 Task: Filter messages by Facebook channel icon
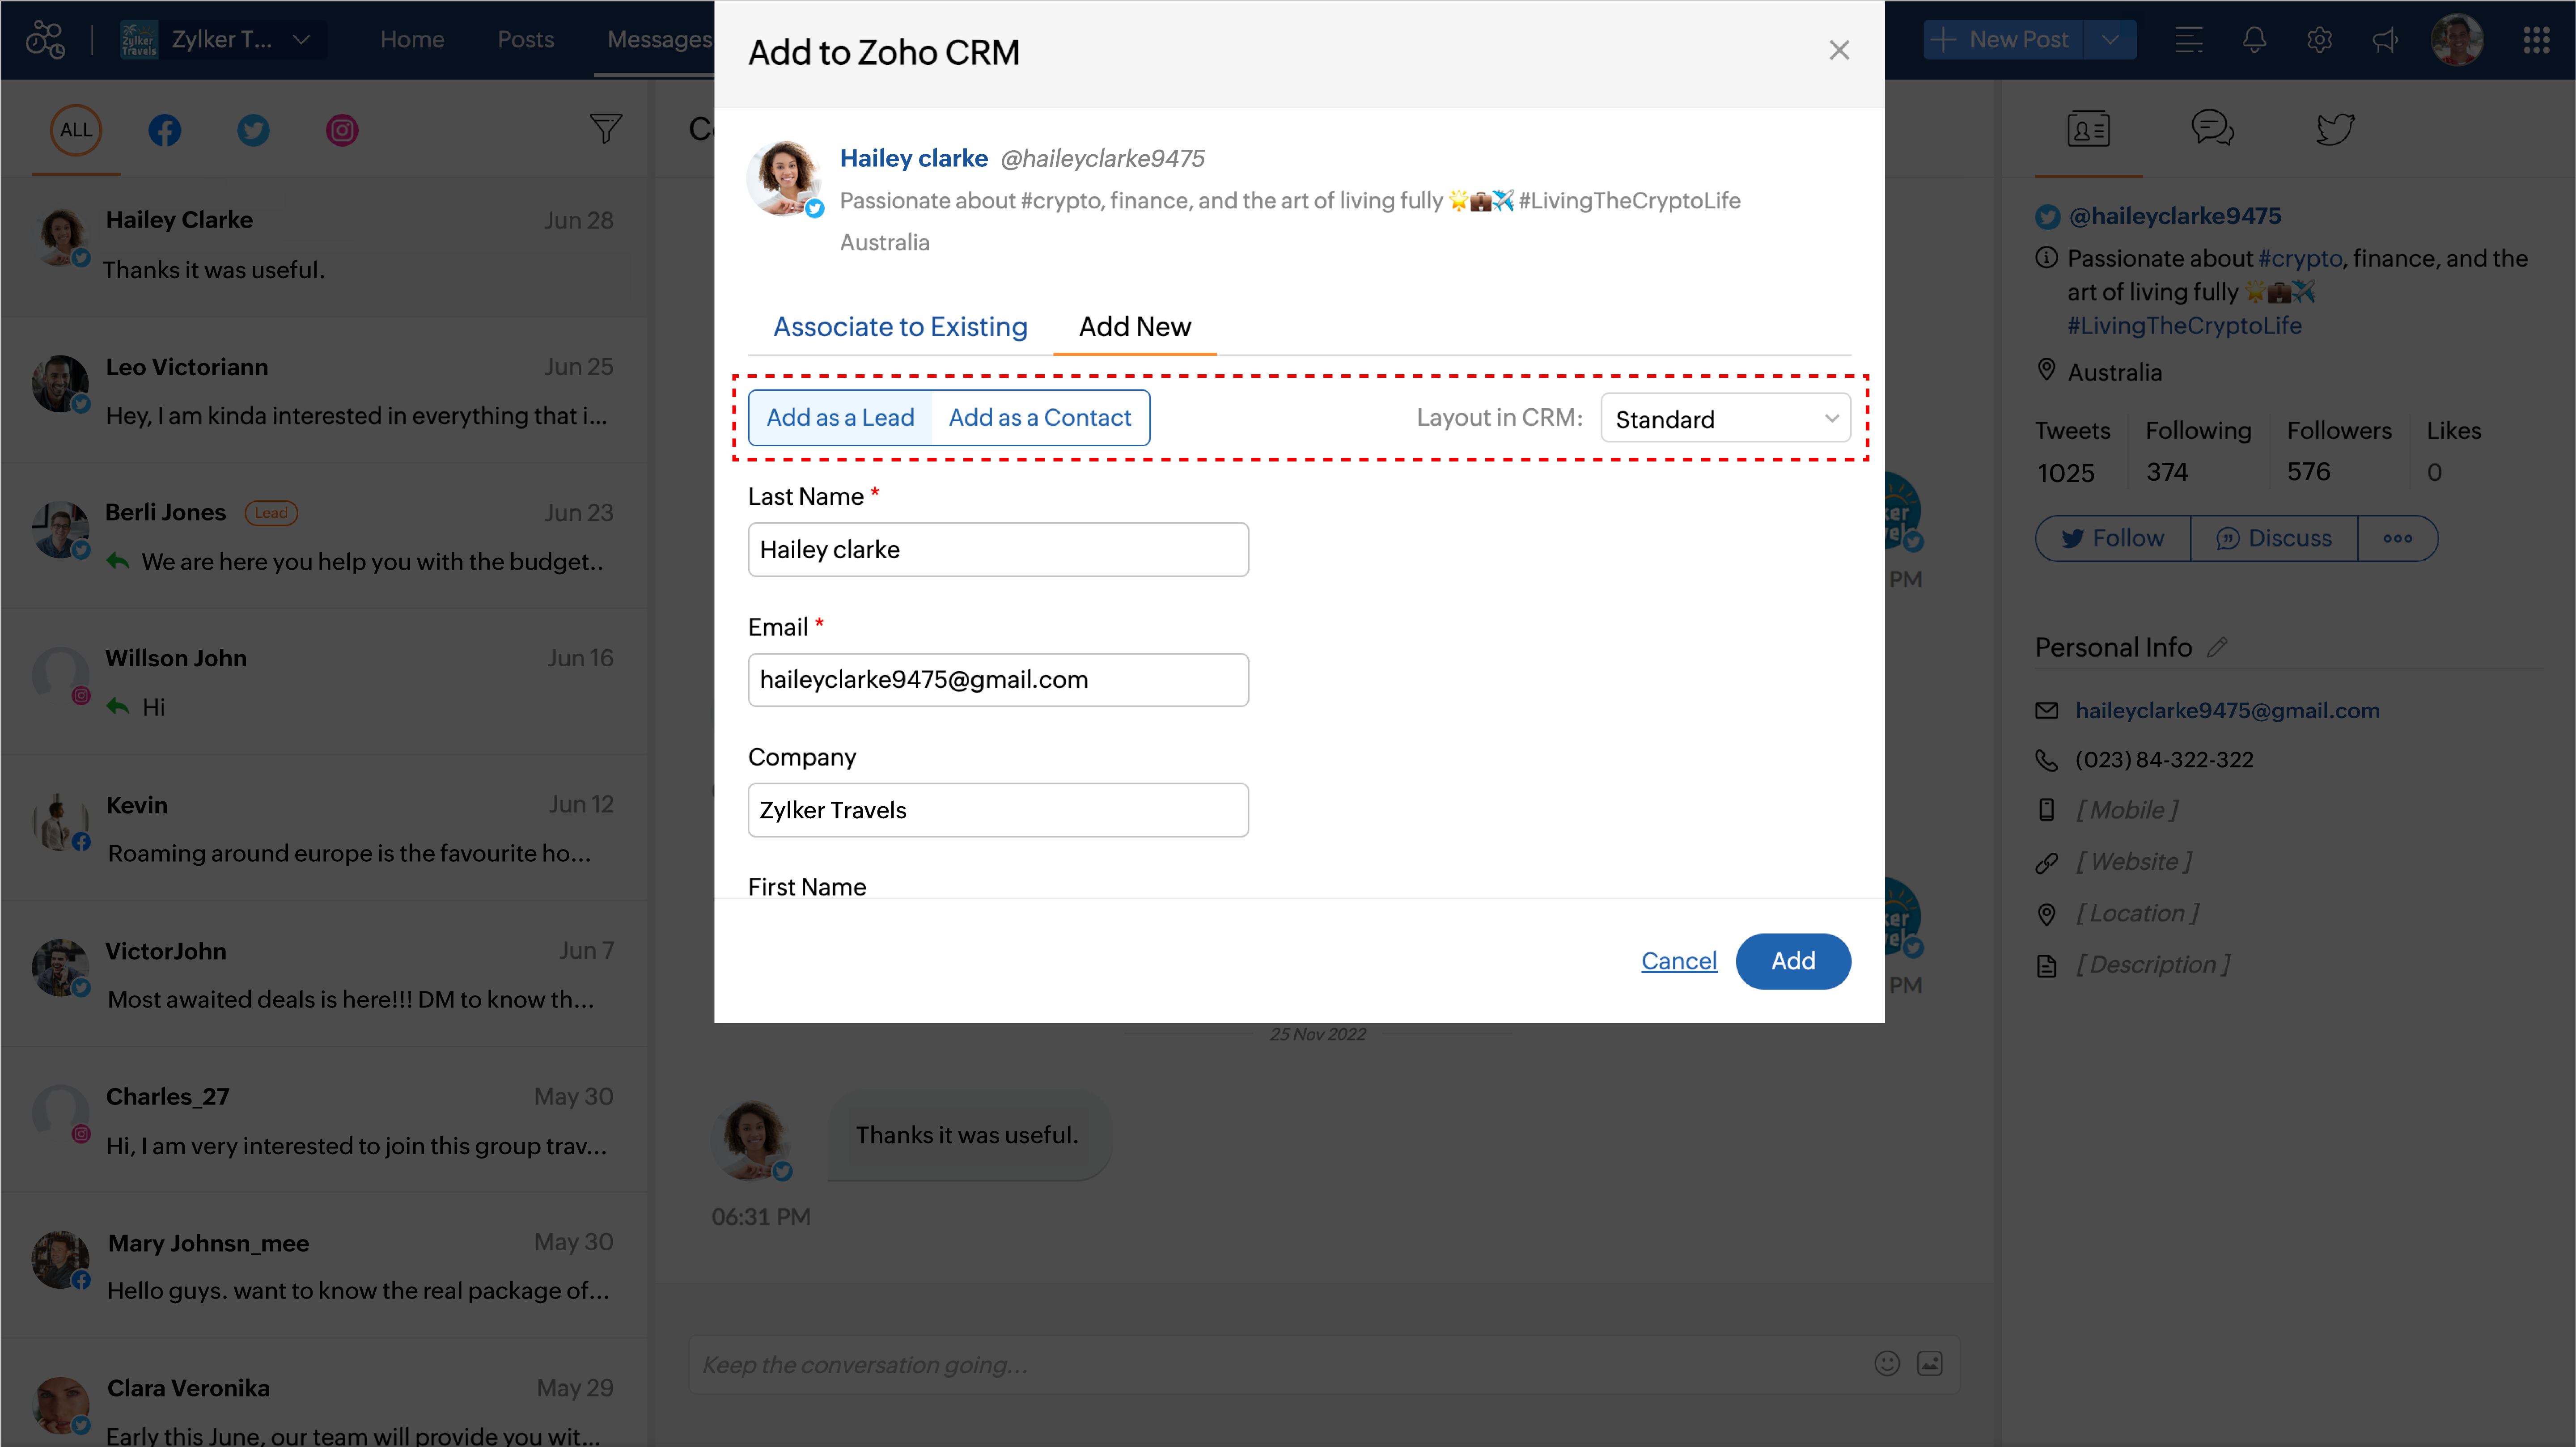click(165, 130)
